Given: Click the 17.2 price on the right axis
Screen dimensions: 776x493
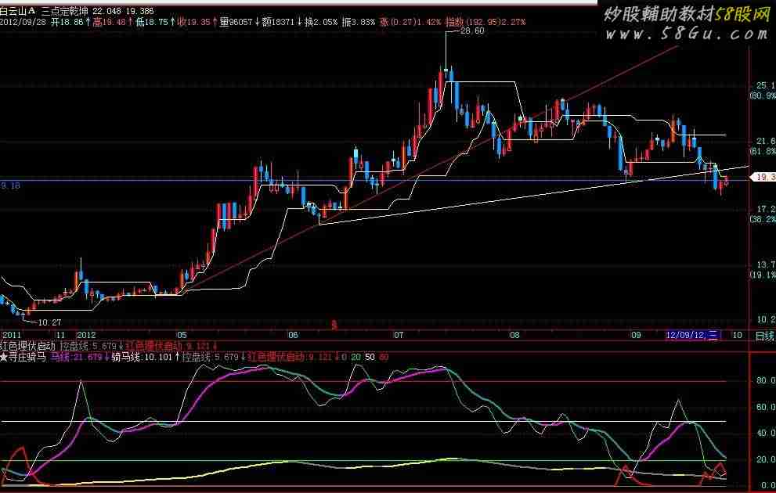Looking at the screenshot, I should (x=766, y=209).
